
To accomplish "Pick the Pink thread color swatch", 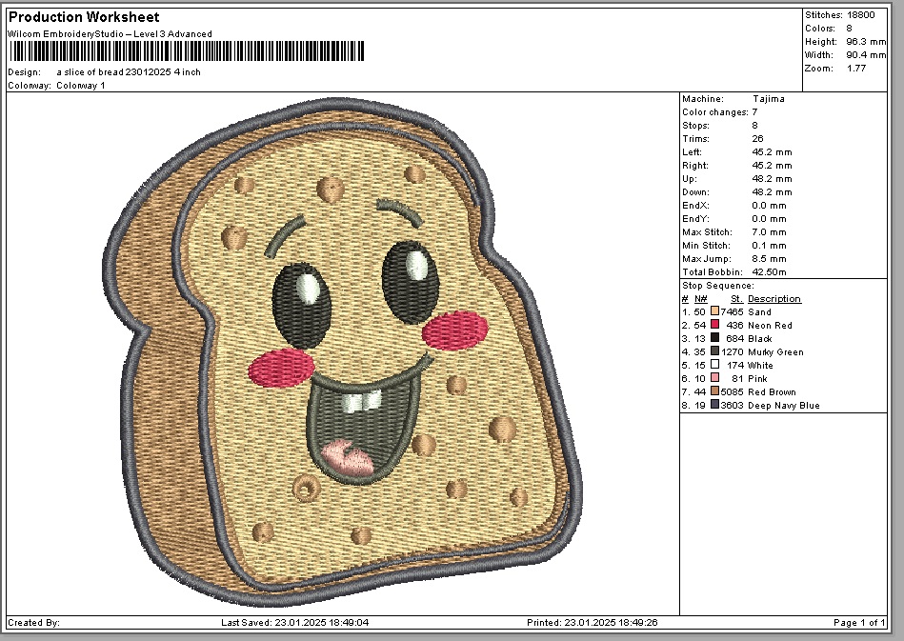I will (x=714, y=377).
